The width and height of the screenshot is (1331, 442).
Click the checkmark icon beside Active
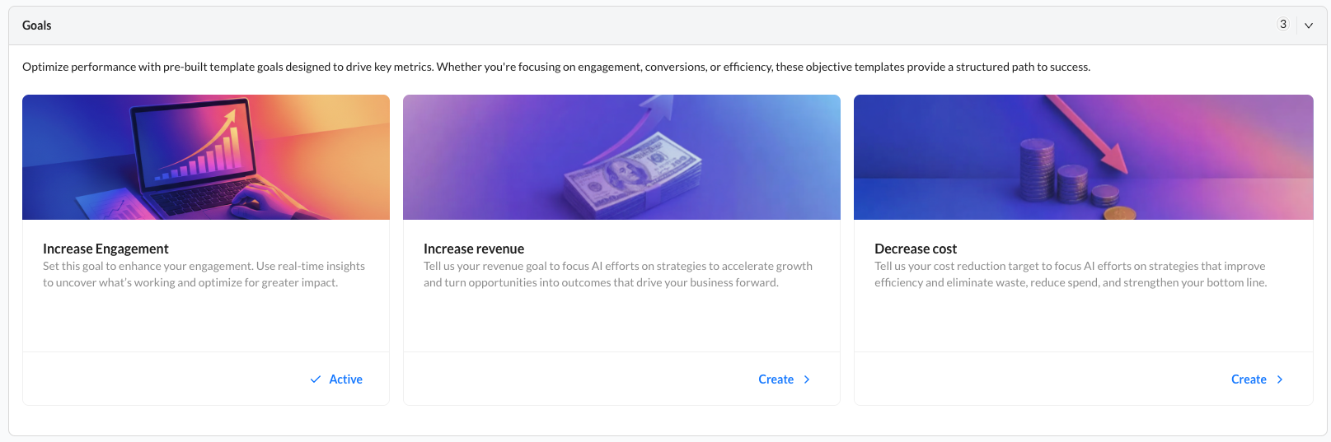pos(316,379)
